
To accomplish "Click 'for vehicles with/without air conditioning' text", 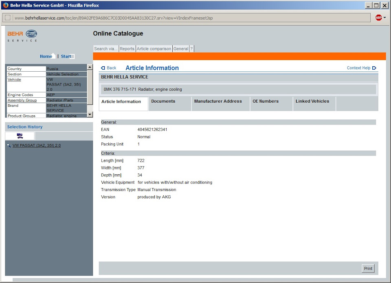I will point(175,182).
